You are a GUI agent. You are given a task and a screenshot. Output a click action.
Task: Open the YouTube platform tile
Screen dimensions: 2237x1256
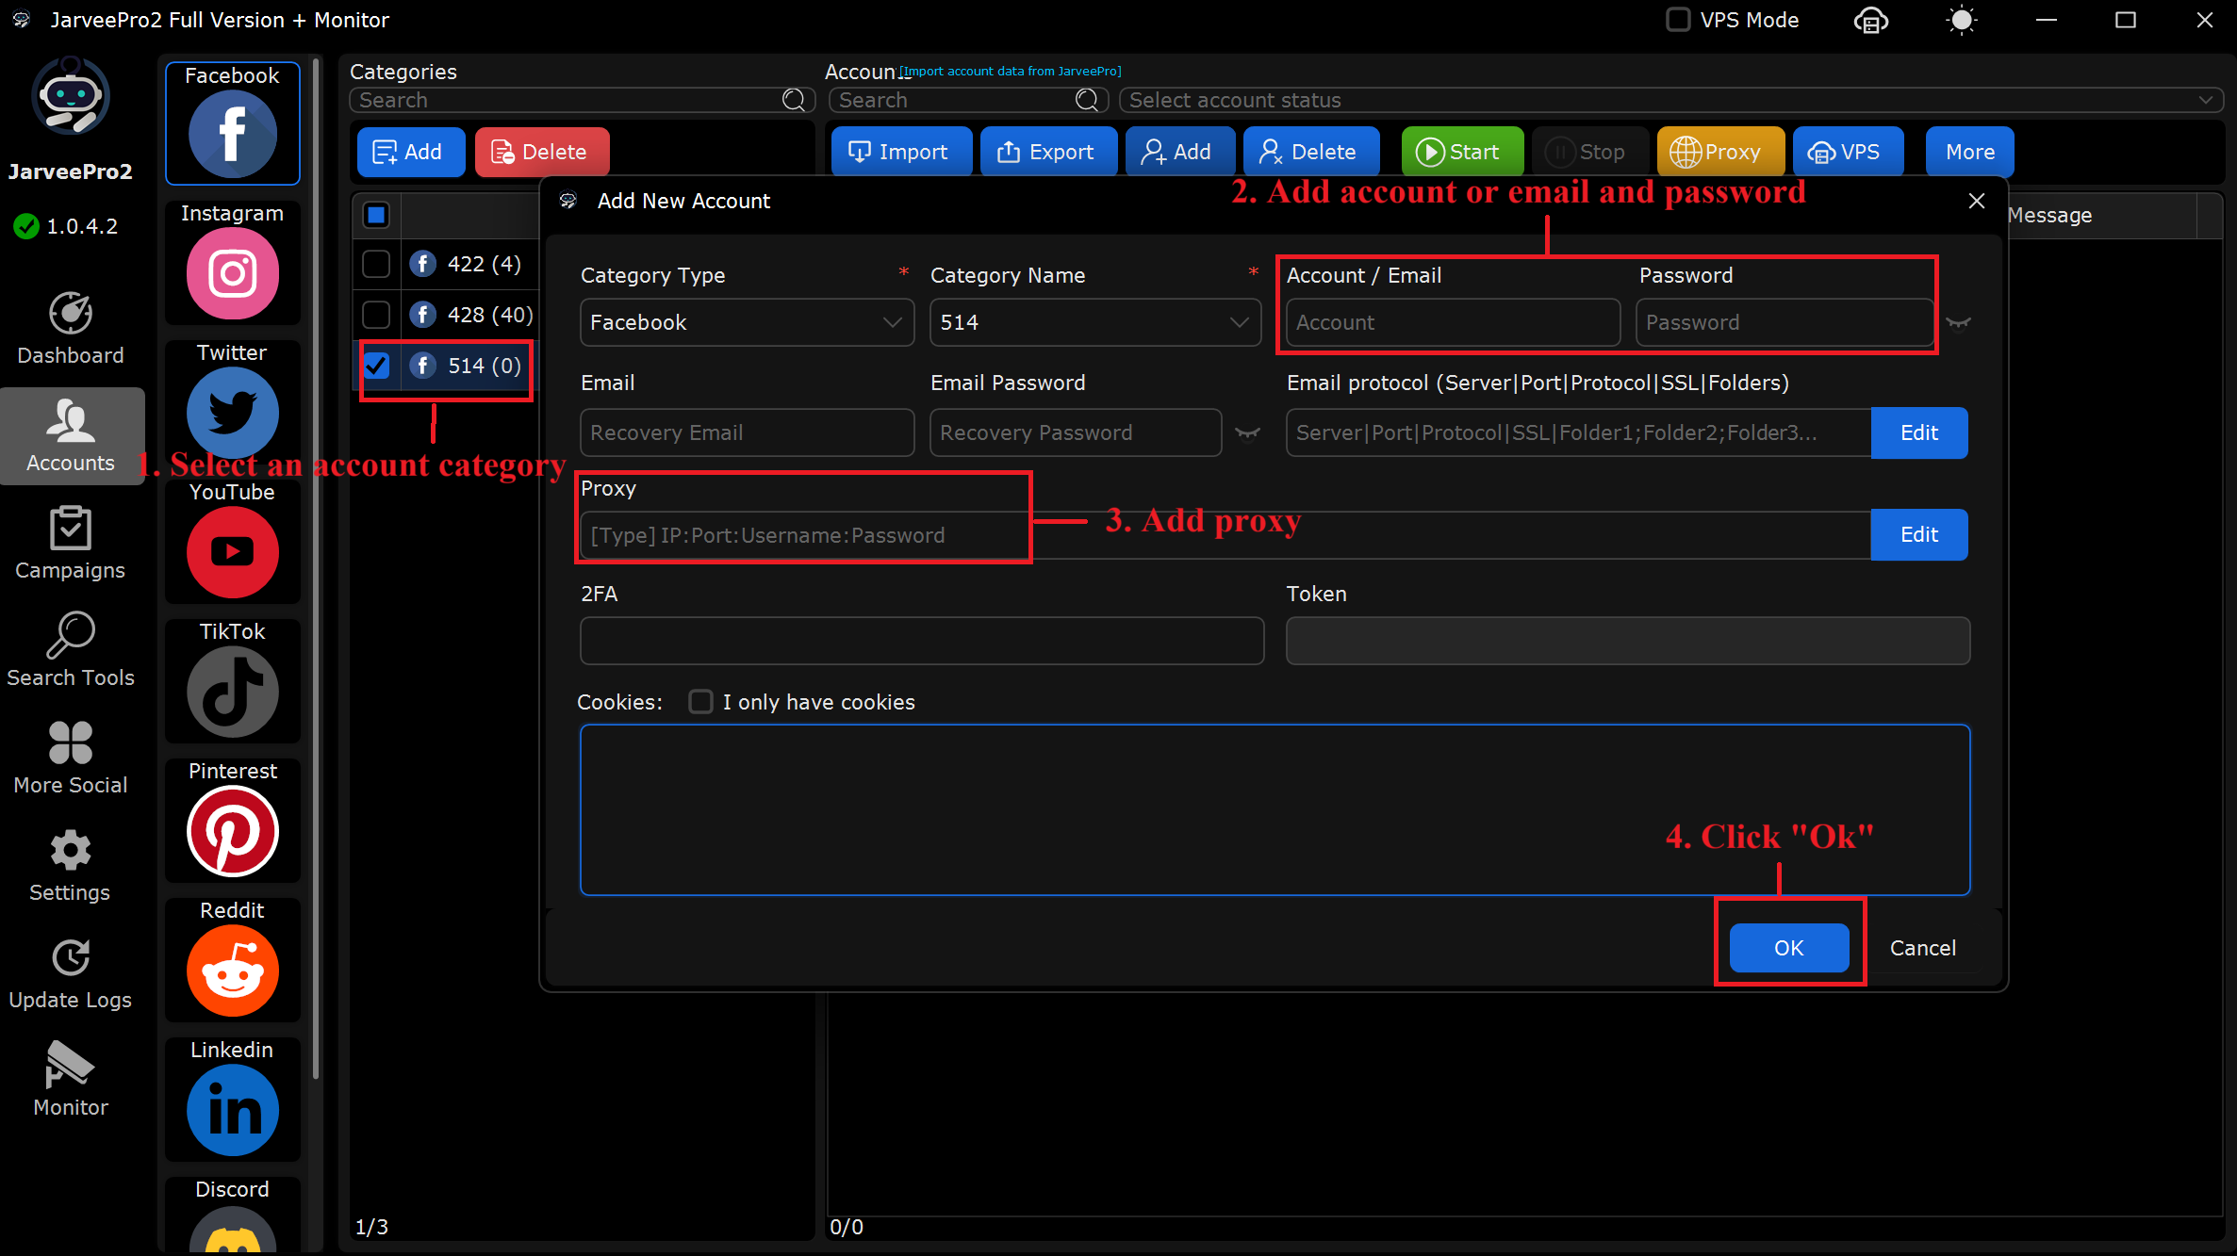[232, 541]
